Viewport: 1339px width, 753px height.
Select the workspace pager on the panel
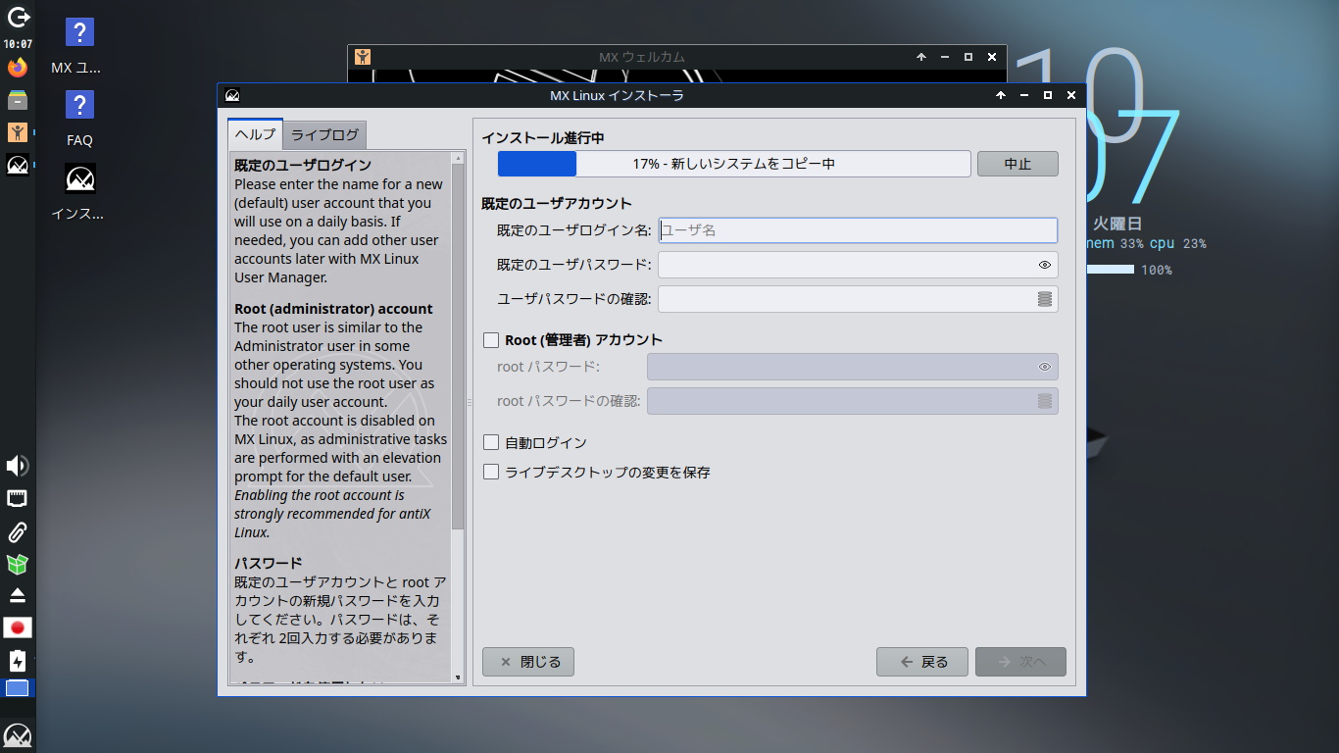[x=18, y=688]
